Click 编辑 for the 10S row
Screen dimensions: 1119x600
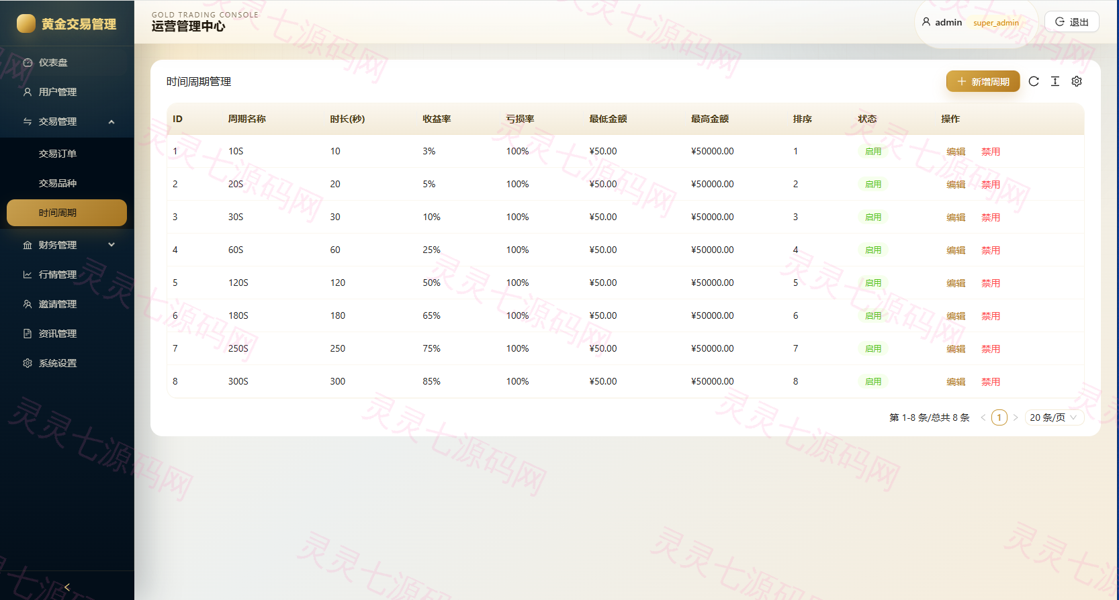[956, 152]
